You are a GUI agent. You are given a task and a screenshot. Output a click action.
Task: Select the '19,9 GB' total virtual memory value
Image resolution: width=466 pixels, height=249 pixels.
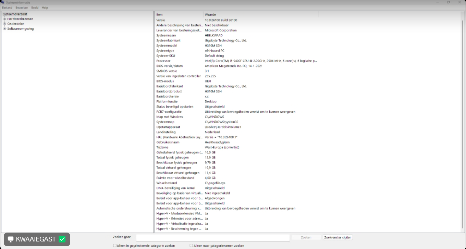pos(210,168)
